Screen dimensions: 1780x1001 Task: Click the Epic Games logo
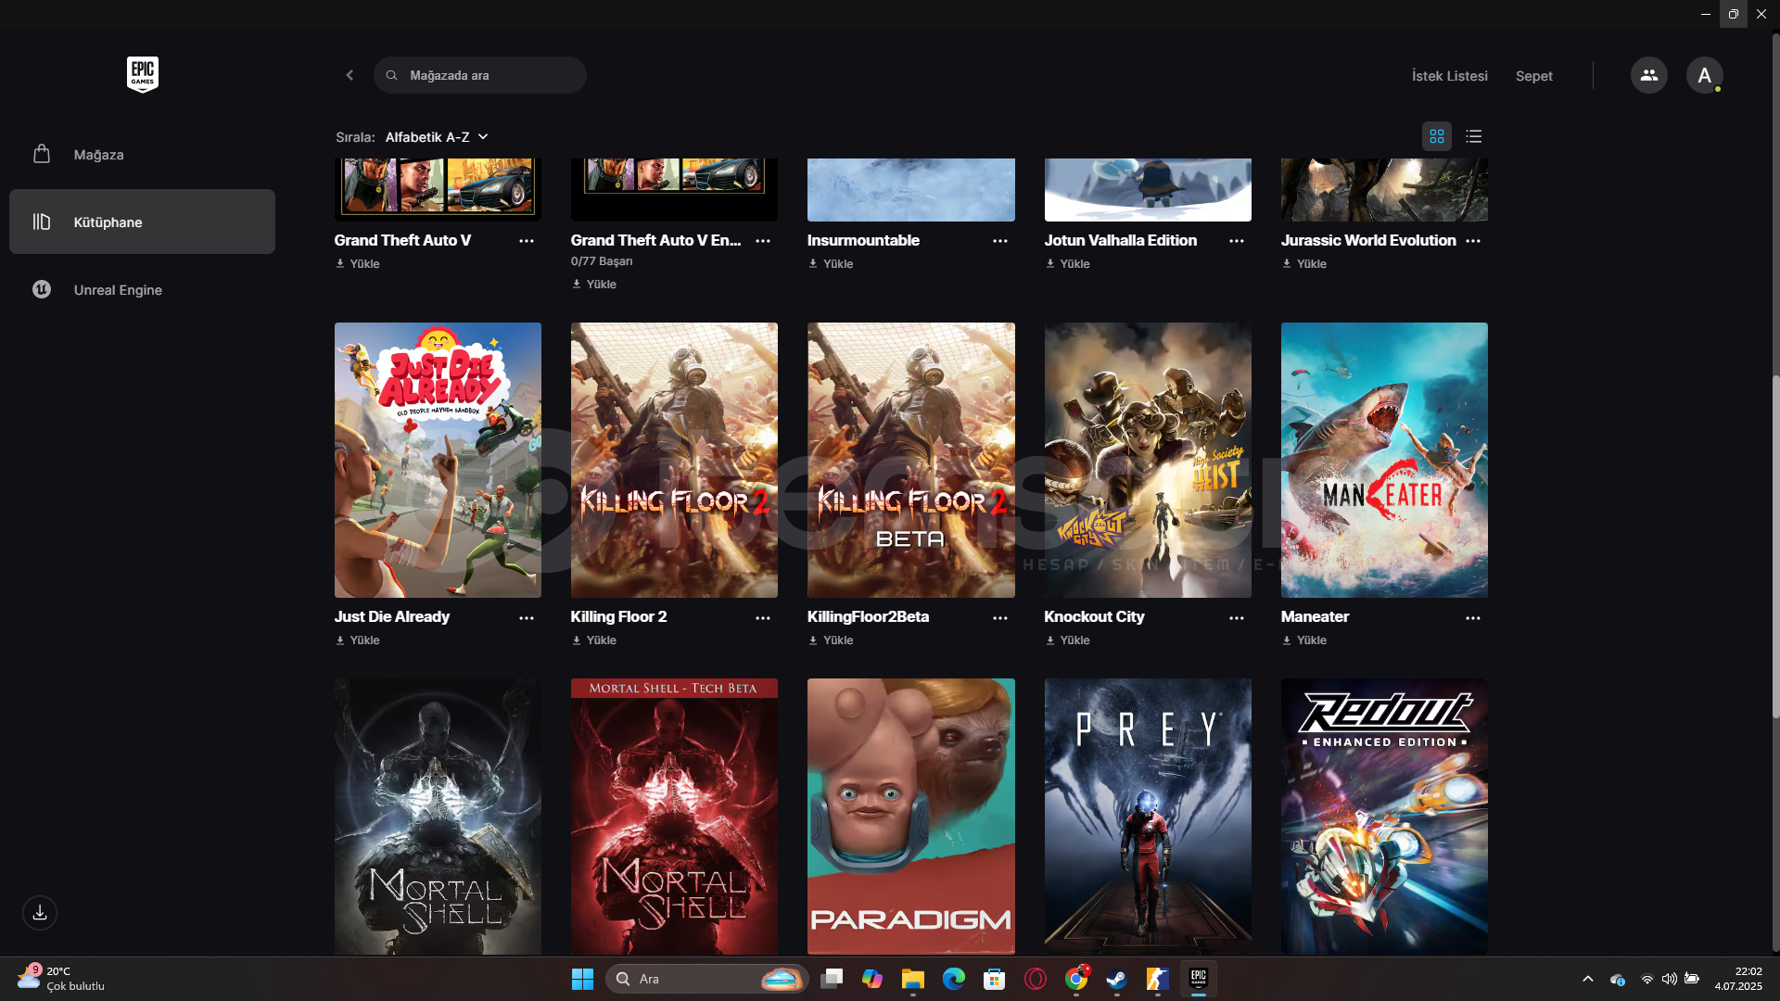tap(143, 74)
